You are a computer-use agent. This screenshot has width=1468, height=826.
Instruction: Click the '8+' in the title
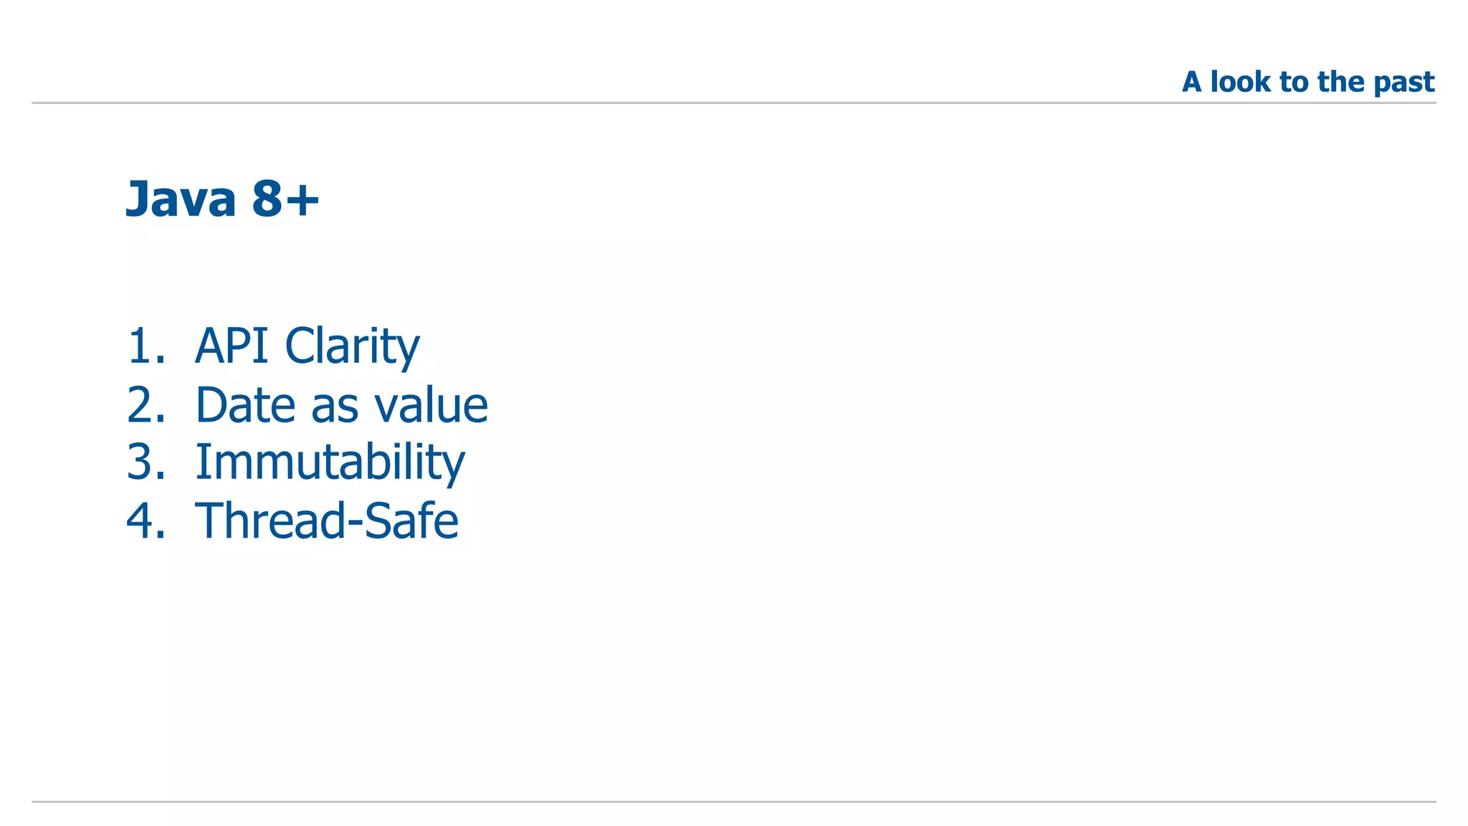pyautogui.click(x=285, y=199)
